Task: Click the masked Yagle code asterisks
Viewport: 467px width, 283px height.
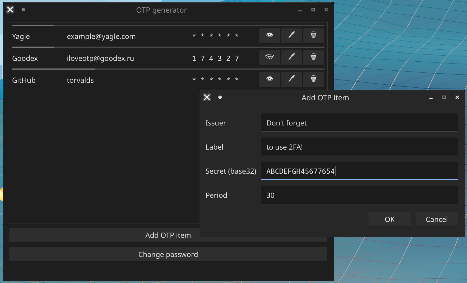Action: coord(215,36)
